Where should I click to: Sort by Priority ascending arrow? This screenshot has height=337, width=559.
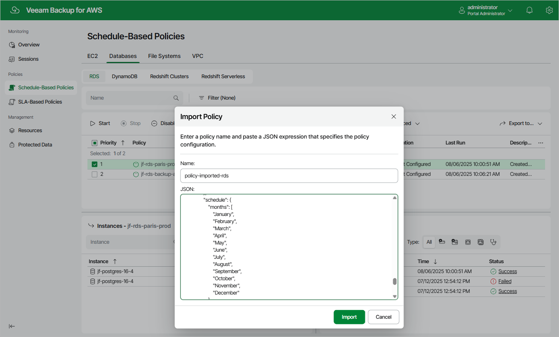pyautogui.click(x=123, y=143)
